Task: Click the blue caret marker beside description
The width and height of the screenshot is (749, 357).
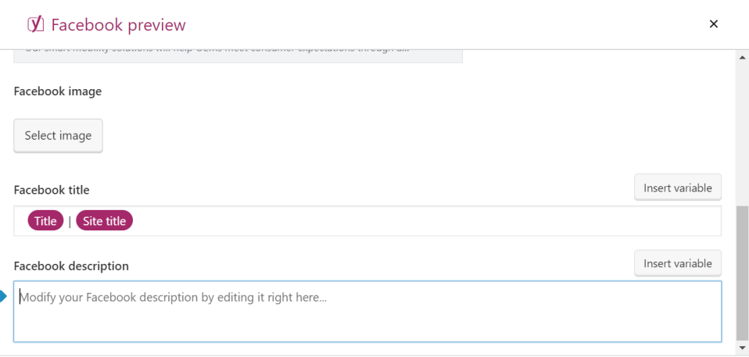Action: click(4, 296)
